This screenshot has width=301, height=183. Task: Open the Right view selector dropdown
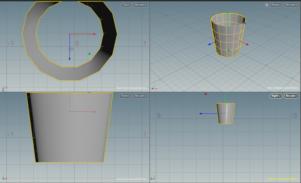pyautogui.click(x=276, y=96)
